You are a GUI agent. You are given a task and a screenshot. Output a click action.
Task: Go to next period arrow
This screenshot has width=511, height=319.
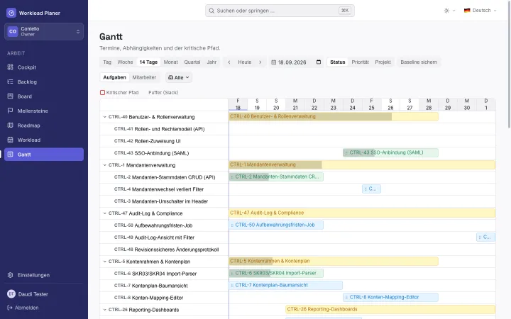point(260,62)
